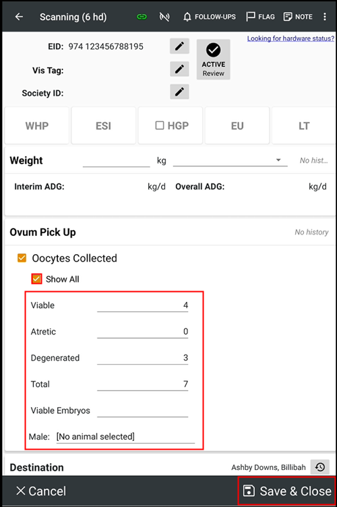
Task: Open the NOTE option in header
Action: [298, 17]
